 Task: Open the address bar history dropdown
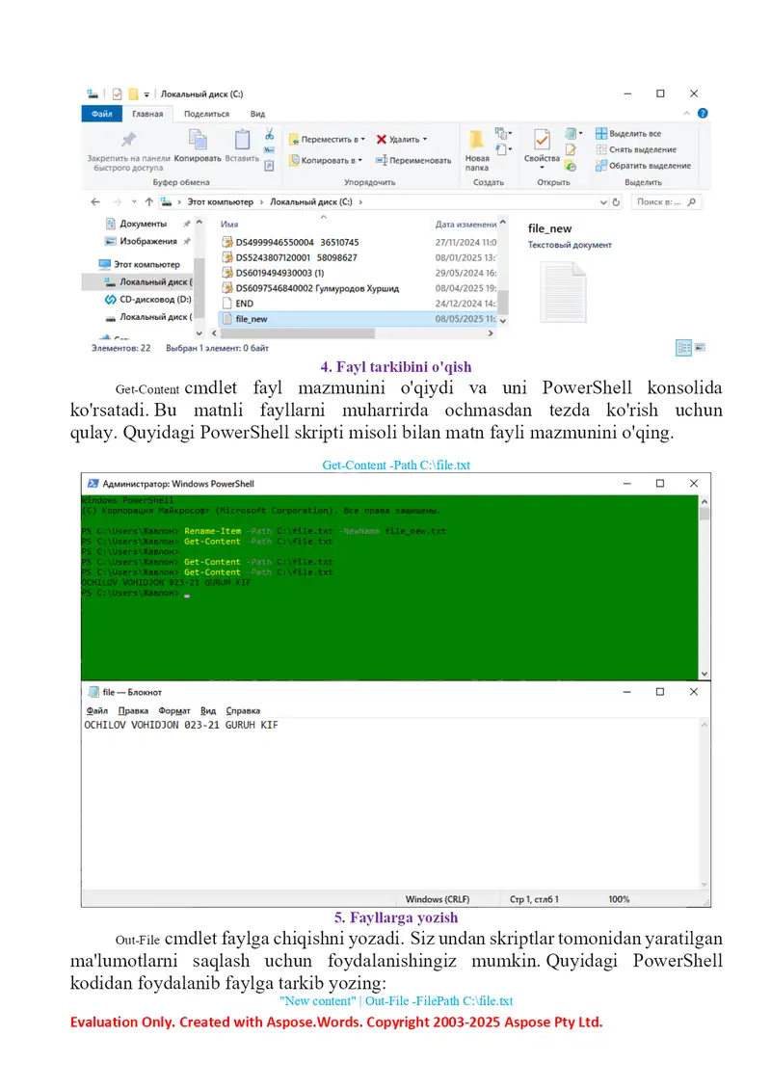click(x=603, y=202)
